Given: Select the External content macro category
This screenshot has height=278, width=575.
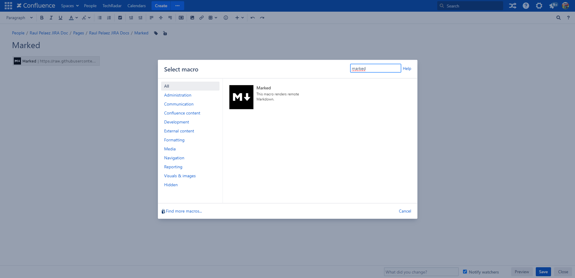Looking at the screenshot, I should [x=179, y=131].
